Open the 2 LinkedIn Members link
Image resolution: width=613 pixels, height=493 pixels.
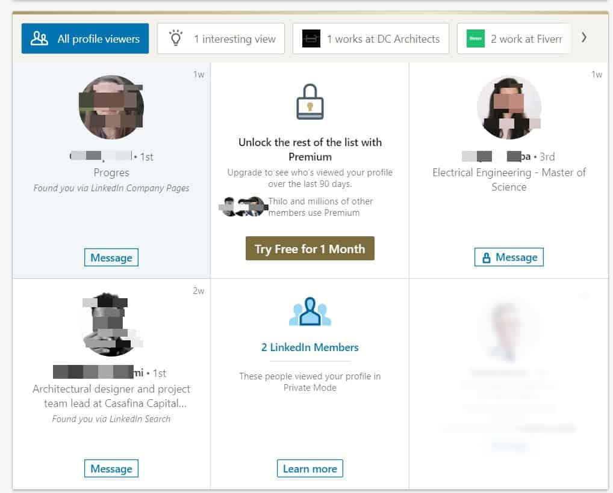coord(310,347)
